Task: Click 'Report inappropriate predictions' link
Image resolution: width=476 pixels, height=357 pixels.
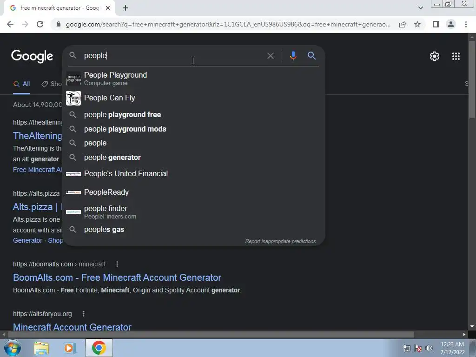Action: (x=280, y=241)
